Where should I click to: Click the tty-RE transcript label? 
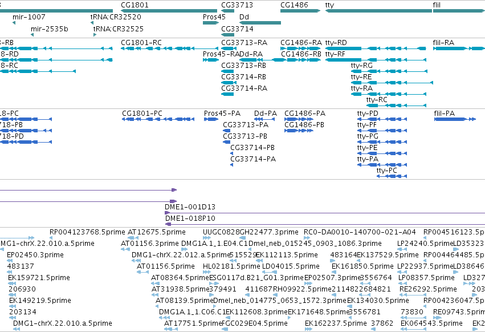click(361, 77)
